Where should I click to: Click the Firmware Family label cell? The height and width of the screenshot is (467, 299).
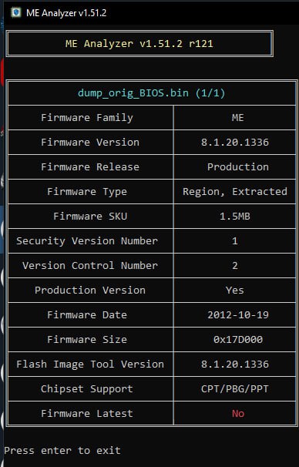90,118
